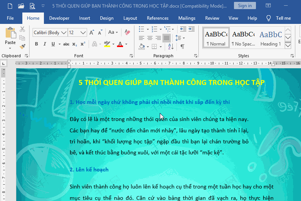Viewport: 301px width, 201px height.
Task: Apply the red font color
Action: click(120, 44)
